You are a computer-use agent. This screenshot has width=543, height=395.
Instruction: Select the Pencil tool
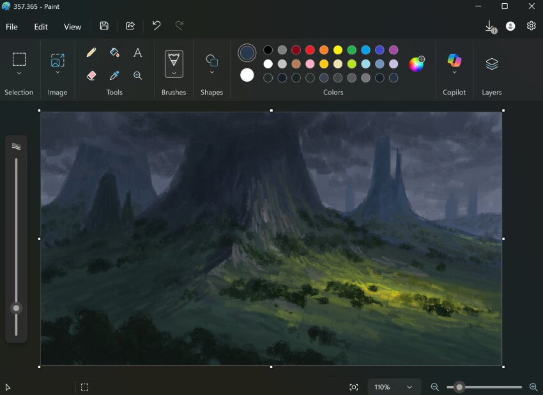(91, 52)
